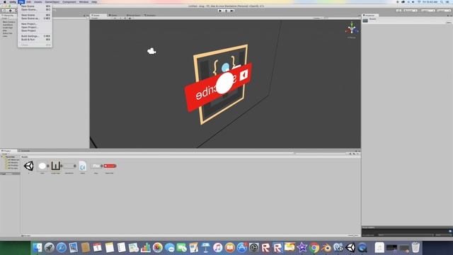453x255 pixels.
Task: Open Calendar from the Dock
Action: pos(98,247)
